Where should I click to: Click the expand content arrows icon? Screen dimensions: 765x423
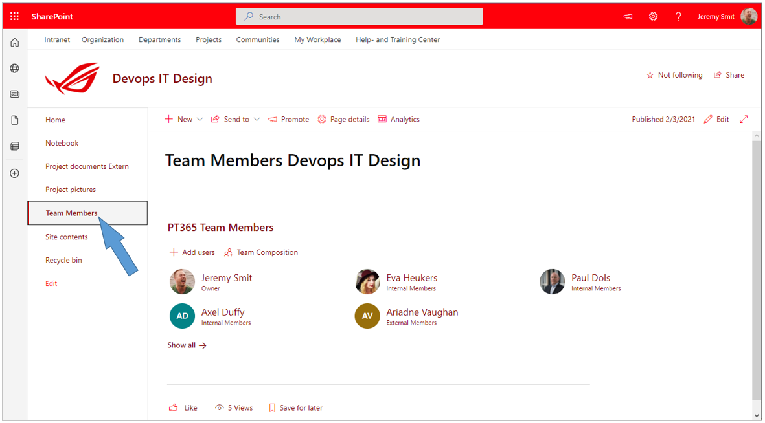click(744, 120)
